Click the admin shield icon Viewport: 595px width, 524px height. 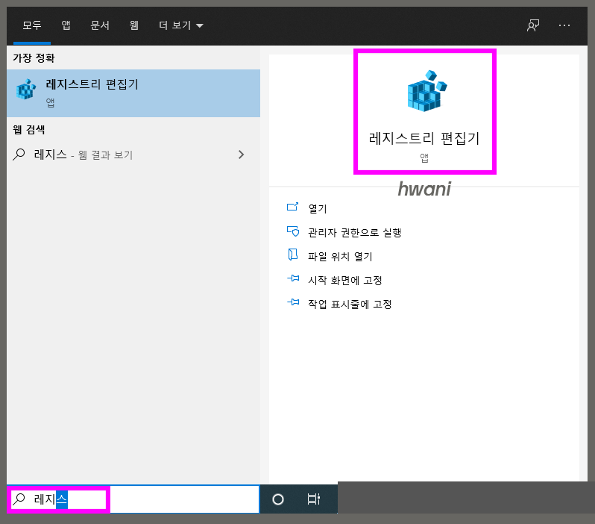[x=293, y=231]
